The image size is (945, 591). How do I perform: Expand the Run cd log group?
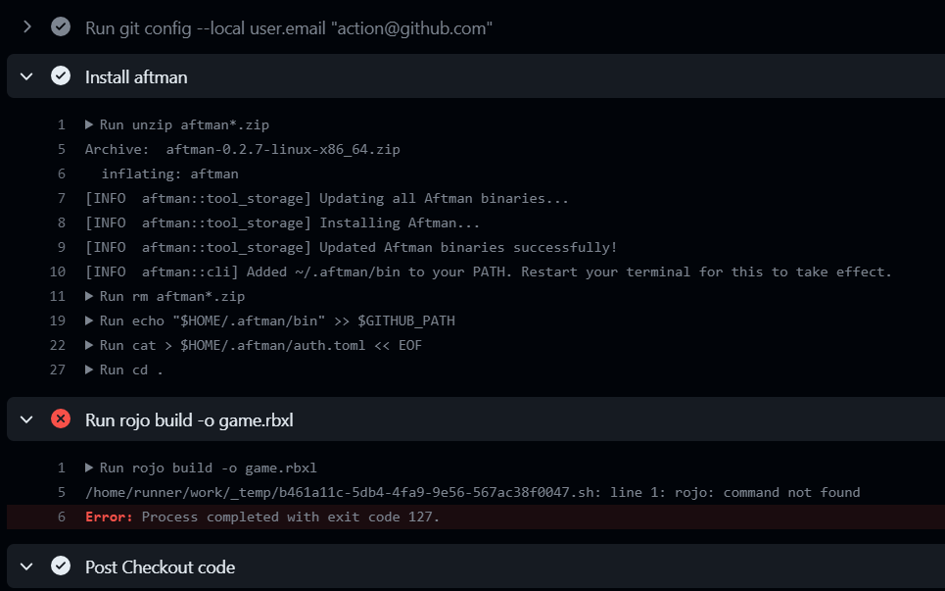[x=89, y=369]
